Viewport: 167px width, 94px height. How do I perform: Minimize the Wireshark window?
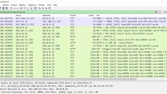click(162, 2)
